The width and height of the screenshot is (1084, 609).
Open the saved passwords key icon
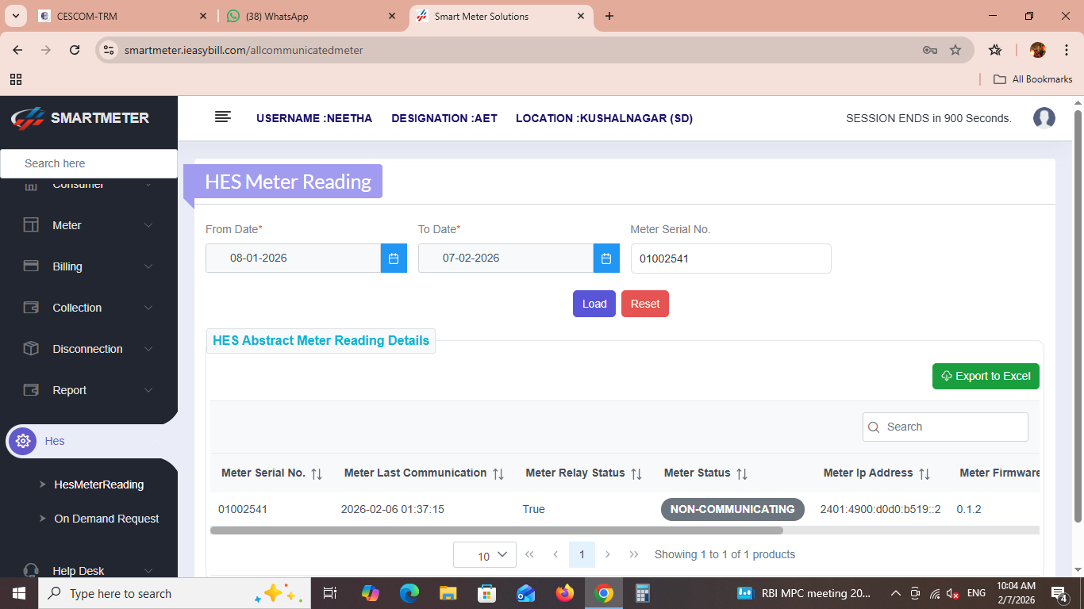pyautogui.click(x=930, y=50)
